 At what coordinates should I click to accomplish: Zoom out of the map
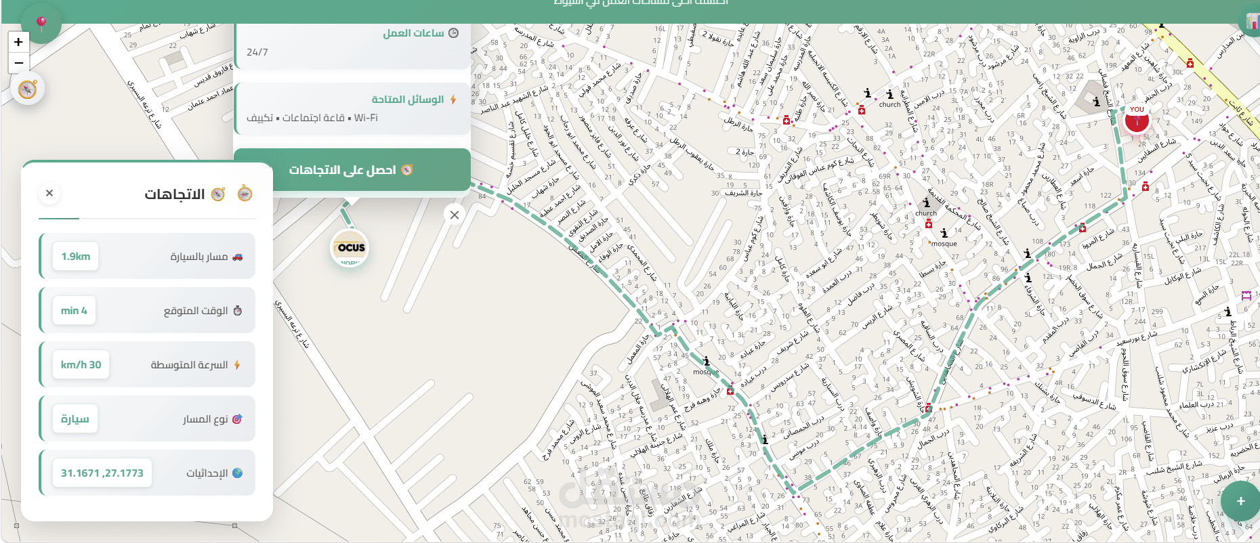(x=18, y=63)
